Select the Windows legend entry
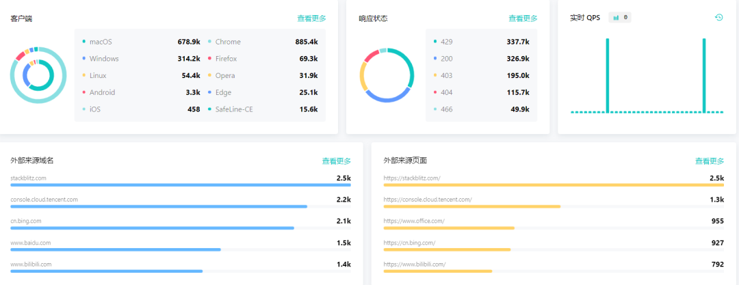The image size is (739, 285). click(x=141, y=59)
